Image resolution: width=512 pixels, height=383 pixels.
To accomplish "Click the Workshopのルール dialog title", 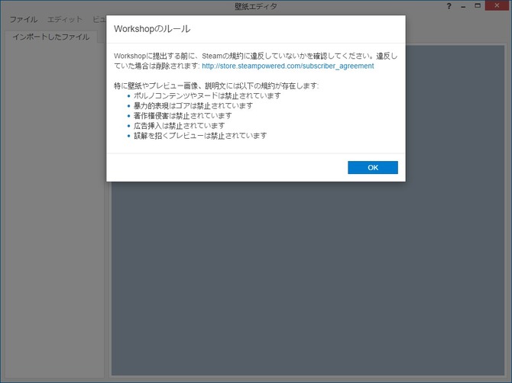I will tap(152, 29).
